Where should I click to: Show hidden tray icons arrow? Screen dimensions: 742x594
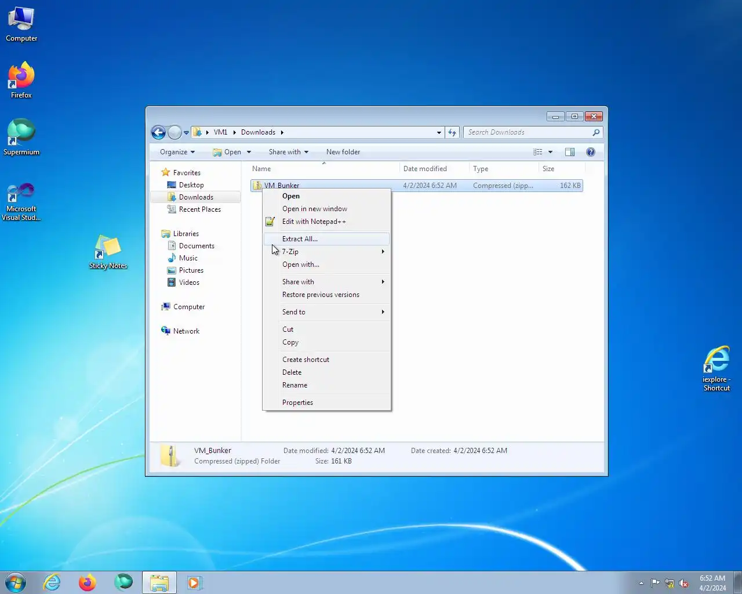641,583
